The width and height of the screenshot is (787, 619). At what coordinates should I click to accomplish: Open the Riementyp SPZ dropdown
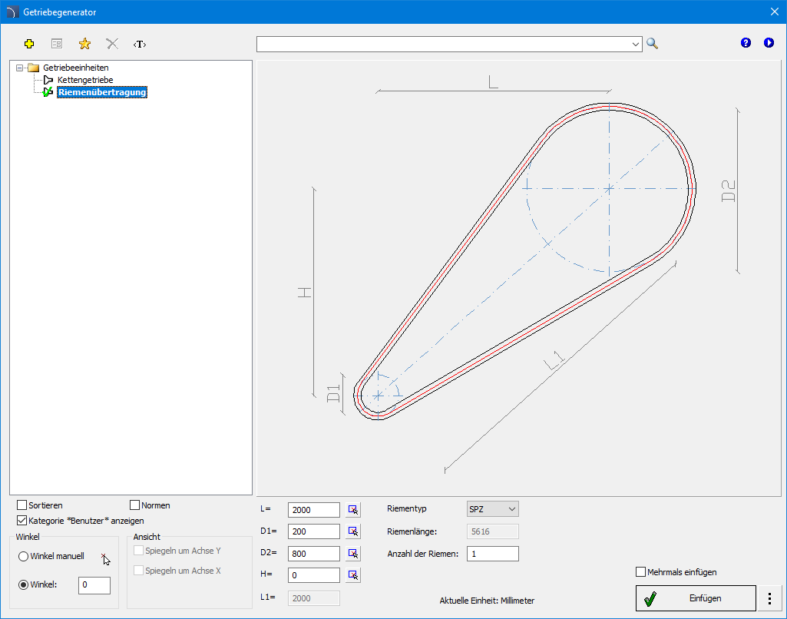point(493,509)
